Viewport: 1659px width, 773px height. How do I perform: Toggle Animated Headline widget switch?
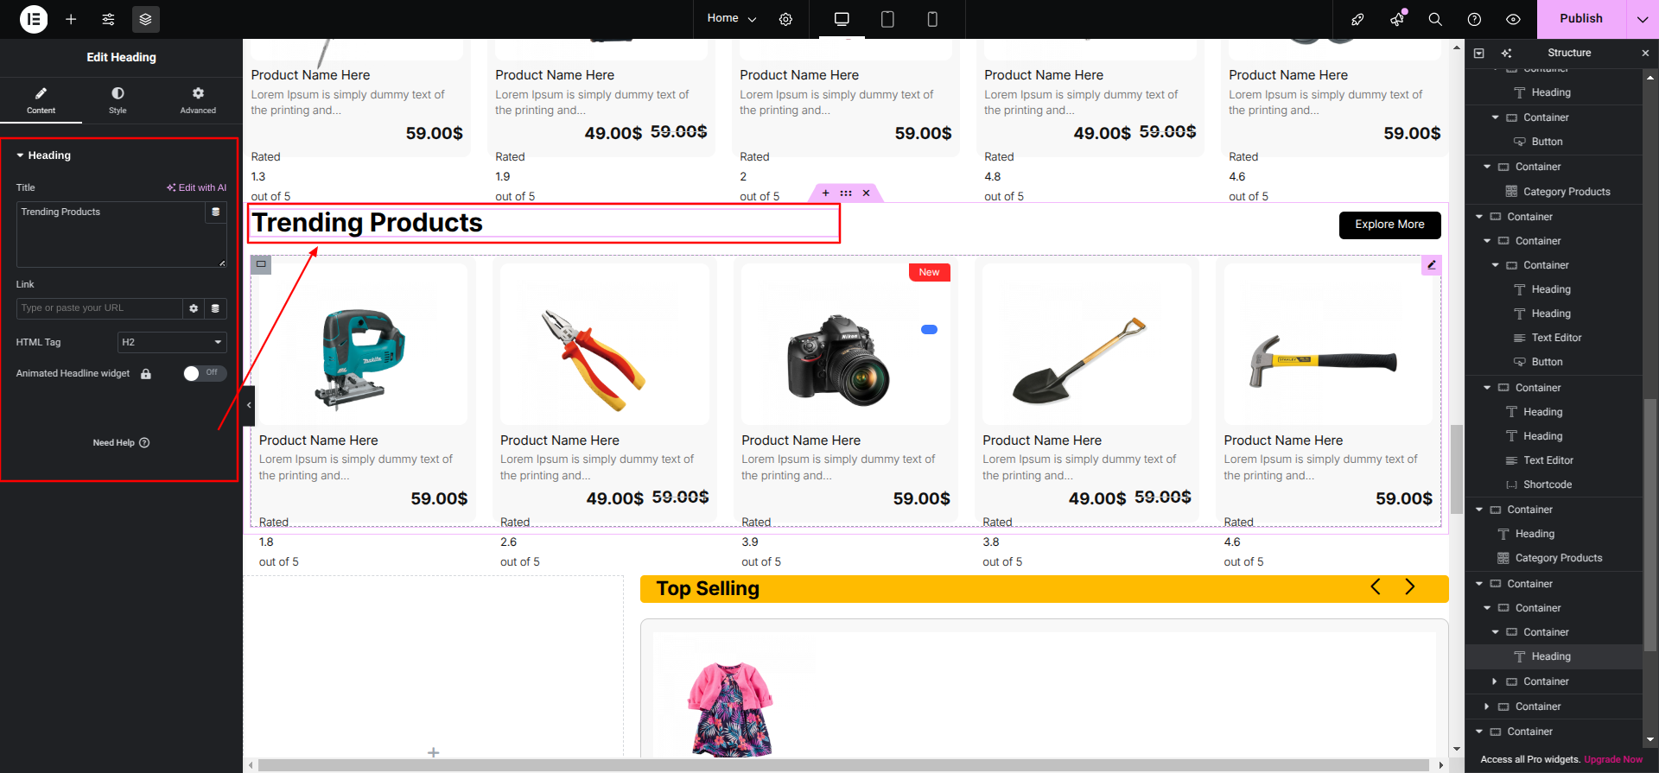[x=205, y=373]
